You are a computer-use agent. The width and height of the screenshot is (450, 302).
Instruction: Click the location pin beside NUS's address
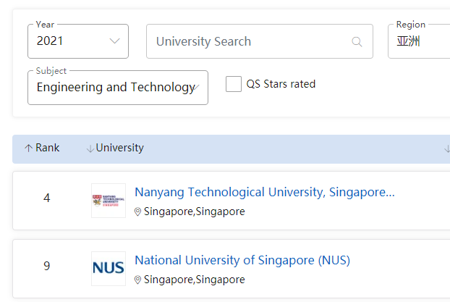[x=138, y=280]
